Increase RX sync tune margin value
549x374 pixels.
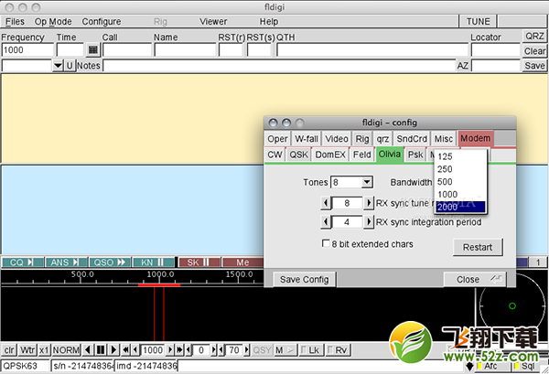(369, 203)
